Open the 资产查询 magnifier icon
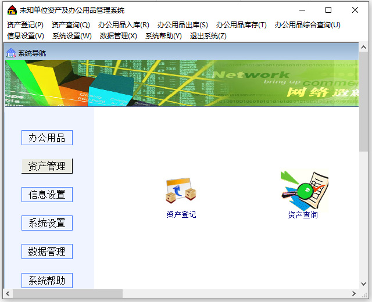 pyautogui.click(x=305, y=189)
